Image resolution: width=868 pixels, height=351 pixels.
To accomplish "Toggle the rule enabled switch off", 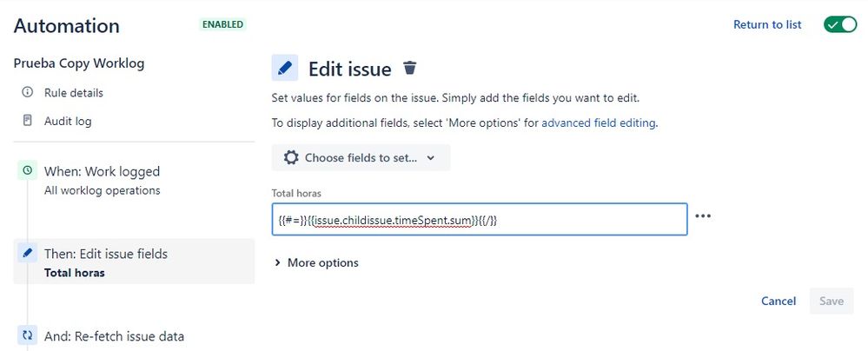I will [840, 24].
